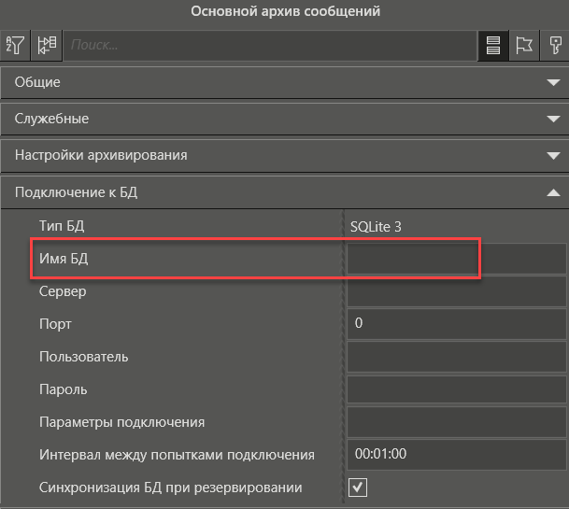Toggle Синхронизация БД при резервировании checkbox
Image resolution: width=569 pixels, height=509 pixels.
coord(358,488)
